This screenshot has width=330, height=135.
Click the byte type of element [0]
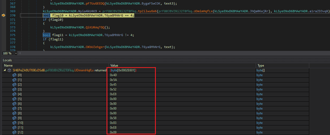(x=259, y=75)
